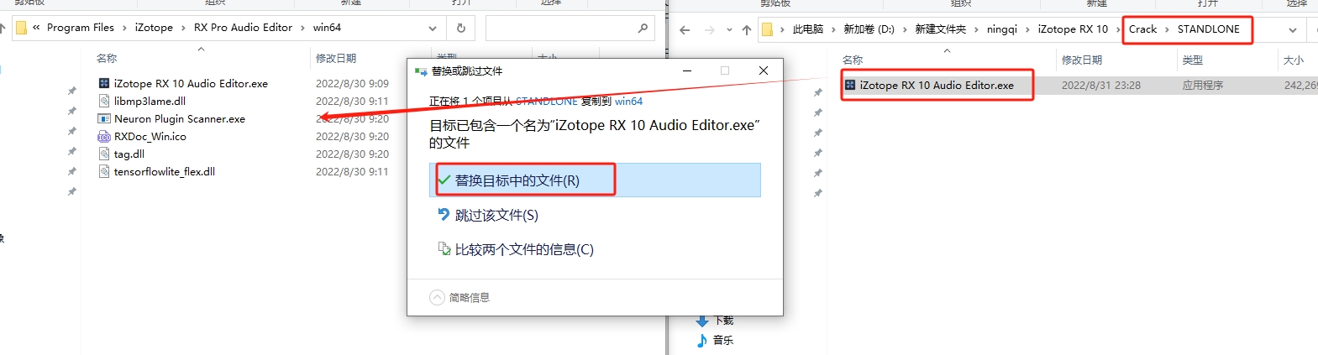The width and height of the screenshot is (1318, 355).
Task: Select the tag.dll file icon
Action: coord(104,154)
